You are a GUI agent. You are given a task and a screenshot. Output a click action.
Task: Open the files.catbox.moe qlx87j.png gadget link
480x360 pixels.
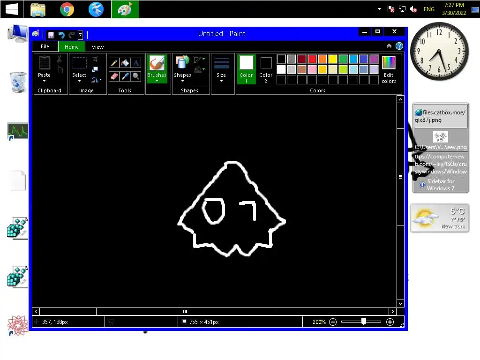[x=440, y=116]
